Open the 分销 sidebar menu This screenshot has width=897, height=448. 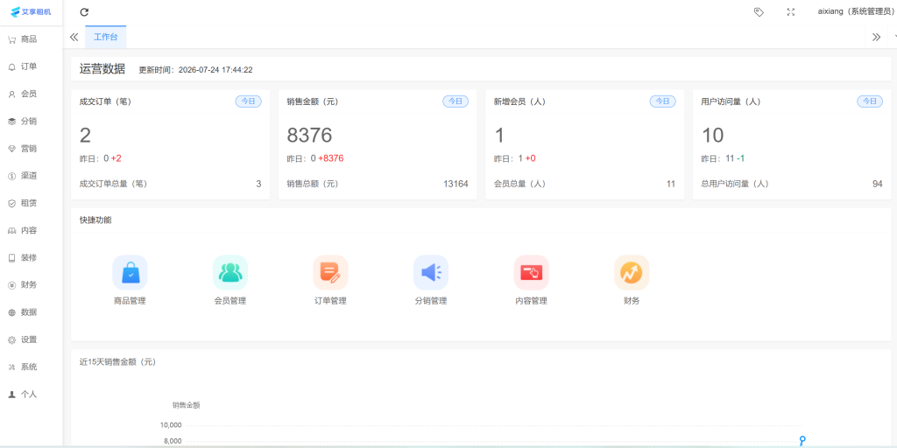[31, 121]
